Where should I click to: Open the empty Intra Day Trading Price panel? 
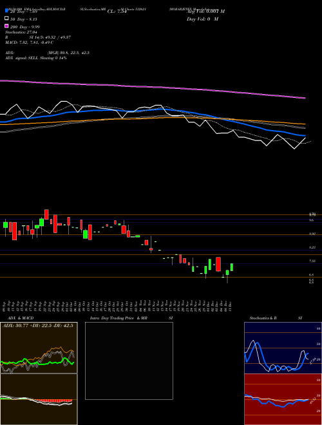[129, 361]
